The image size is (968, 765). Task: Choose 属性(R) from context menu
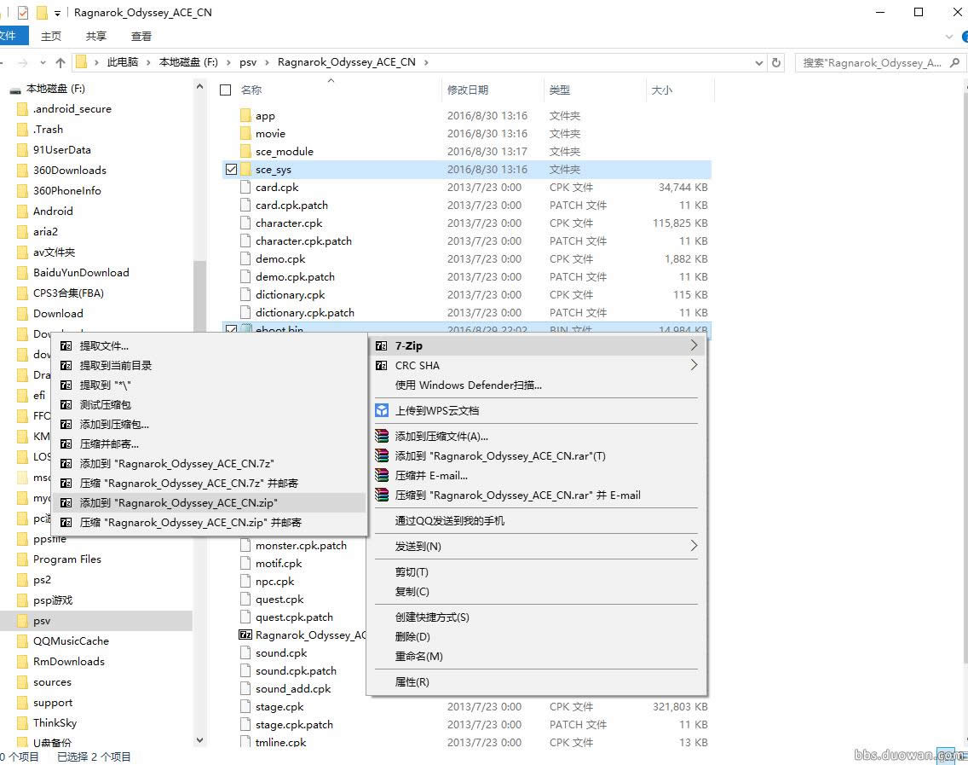click(x=412, y=682)
